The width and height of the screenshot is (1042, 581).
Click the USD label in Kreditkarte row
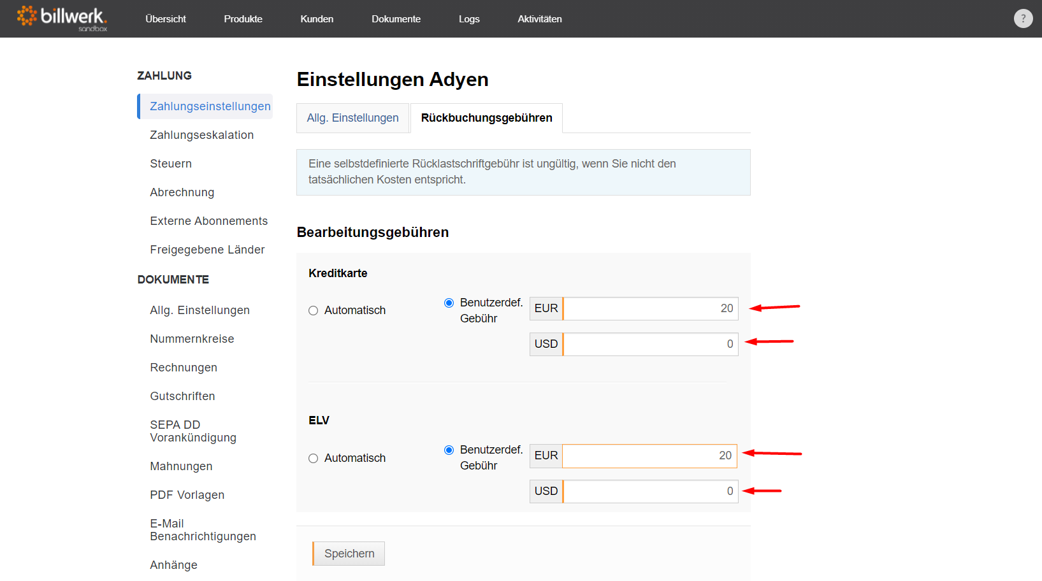coord(546,344)
